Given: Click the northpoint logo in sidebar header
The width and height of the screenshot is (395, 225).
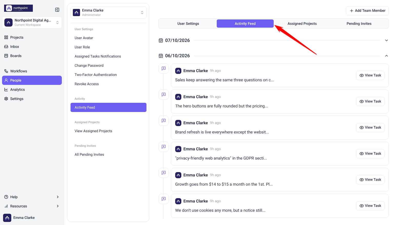Looking at the screenshot, I should click(x=18, y=8).
